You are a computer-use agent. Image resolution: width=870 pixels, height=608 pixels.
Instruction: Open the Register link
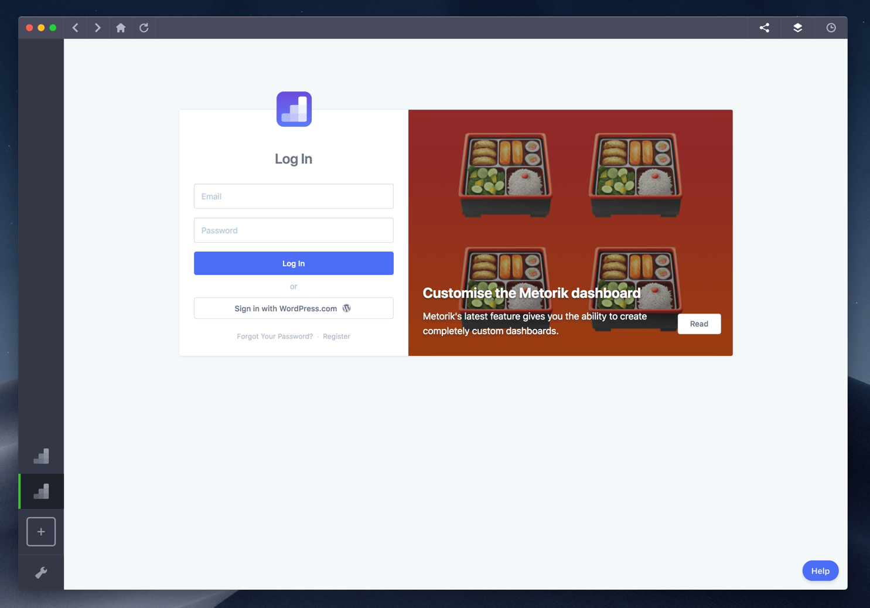(x=336, y=337)
